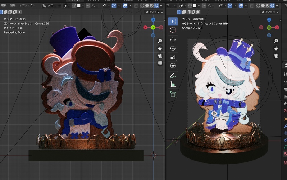Select the Select Box tool in right viewport
The height and width of the screenshot is (180, 287).
[173, 22]
